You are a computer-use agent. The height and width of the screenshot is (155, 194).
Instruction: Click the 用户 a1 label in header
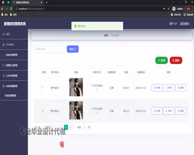[x=173, y=24]
